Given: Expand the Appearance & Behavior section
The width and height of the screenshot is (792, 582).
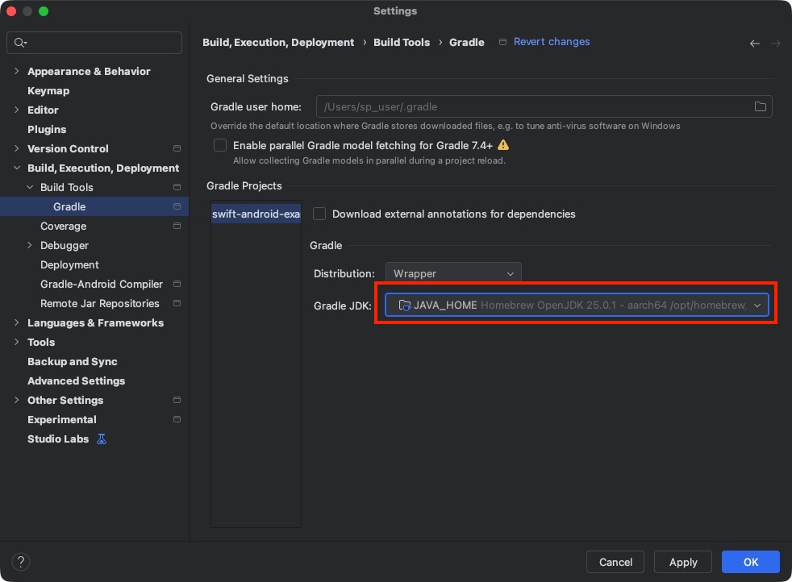Looking at the screenshot, I should [17, 72].
